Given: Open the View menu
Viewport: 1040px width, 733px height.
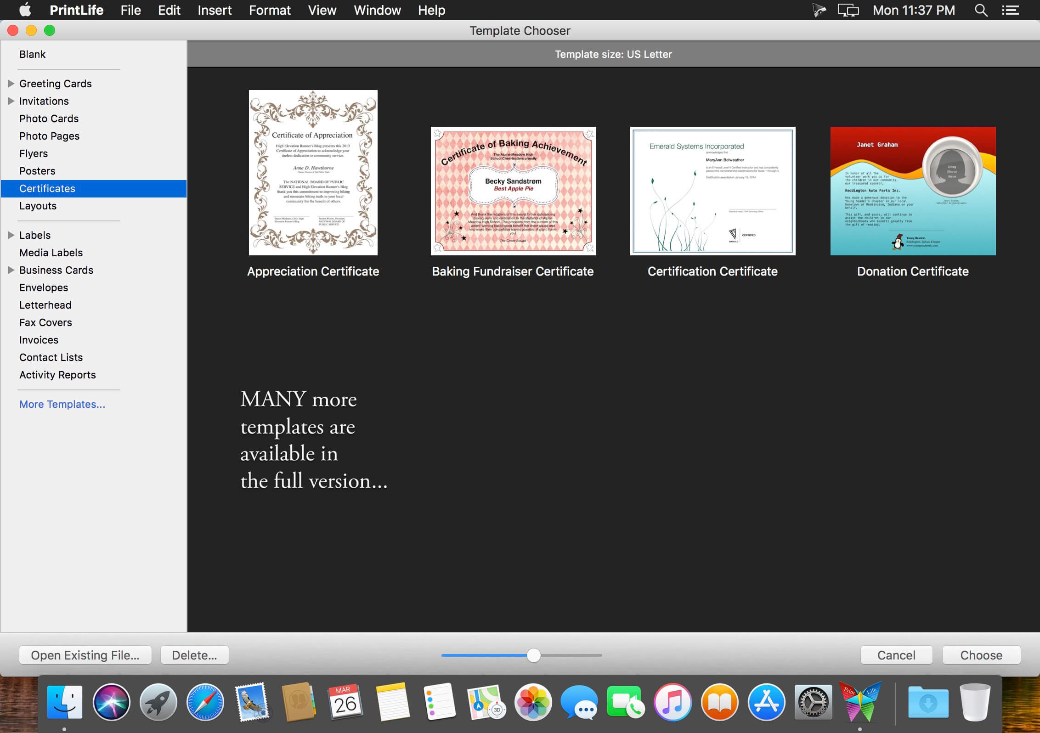Looking at the screenshot, I should (x=322, y=10).
